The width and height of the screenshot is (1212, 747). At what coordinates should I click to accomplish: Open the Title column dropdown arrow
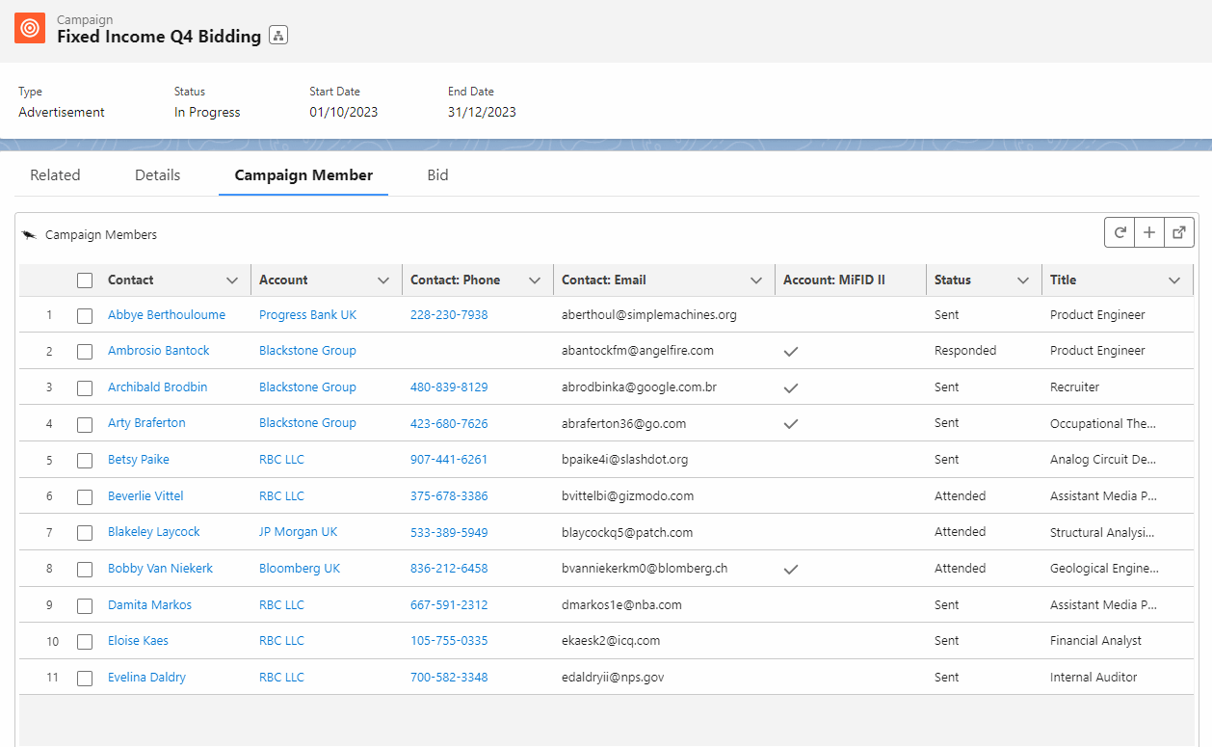click(1174, 280)
